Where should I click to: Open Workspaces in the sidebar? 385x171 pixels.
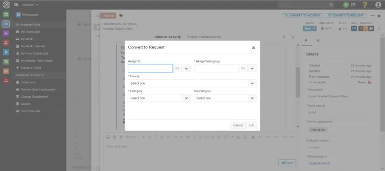27,15
